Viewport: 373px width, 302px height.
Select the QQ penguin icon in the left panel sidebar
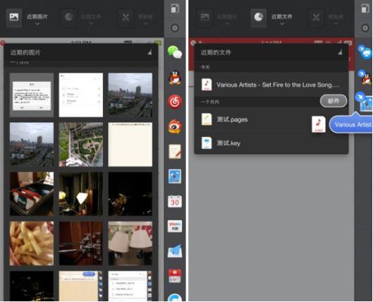point(175,78)
